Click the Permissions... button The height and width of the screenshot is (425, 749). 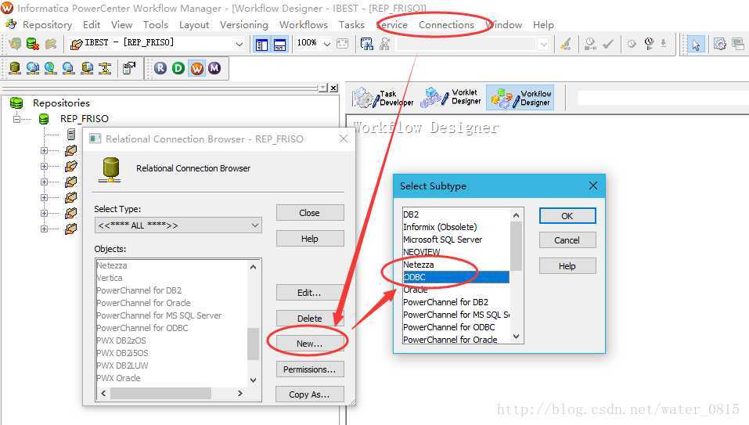(x=309, y=369)
